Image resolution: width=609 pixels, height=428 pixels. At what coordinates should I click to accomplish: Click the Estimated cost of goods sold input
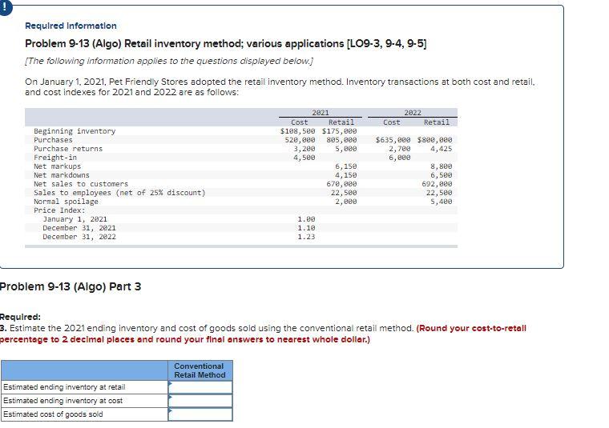point(200,414)
